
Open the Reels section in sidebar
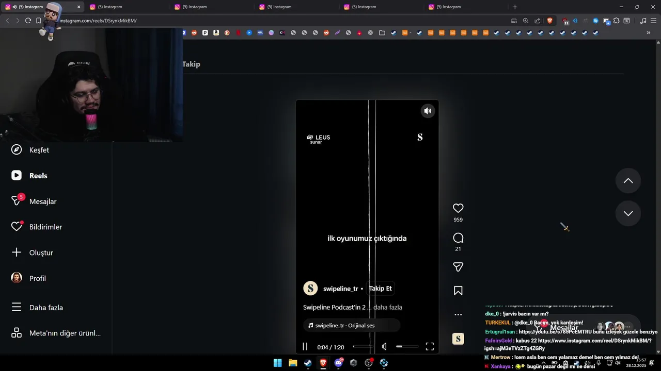pyautogui.click(x=29, y=176)
